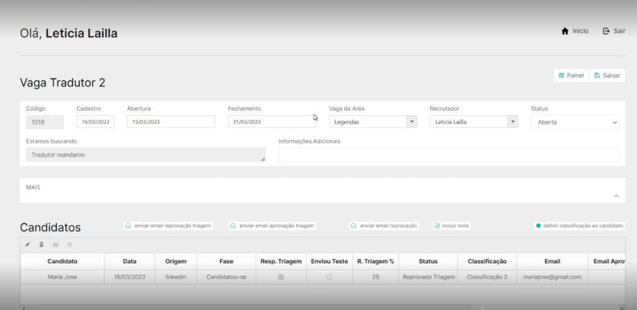Image resolution: width=637 pixels, height=310 pixels.
Task: Click the Sair logout icon
Action: tap(607, 31)
